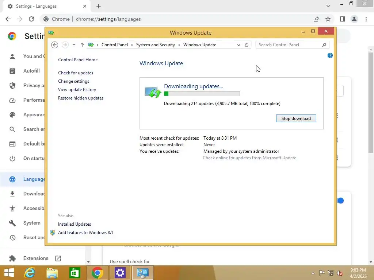Click Control Panel breadcrumb

pos(114,45)
